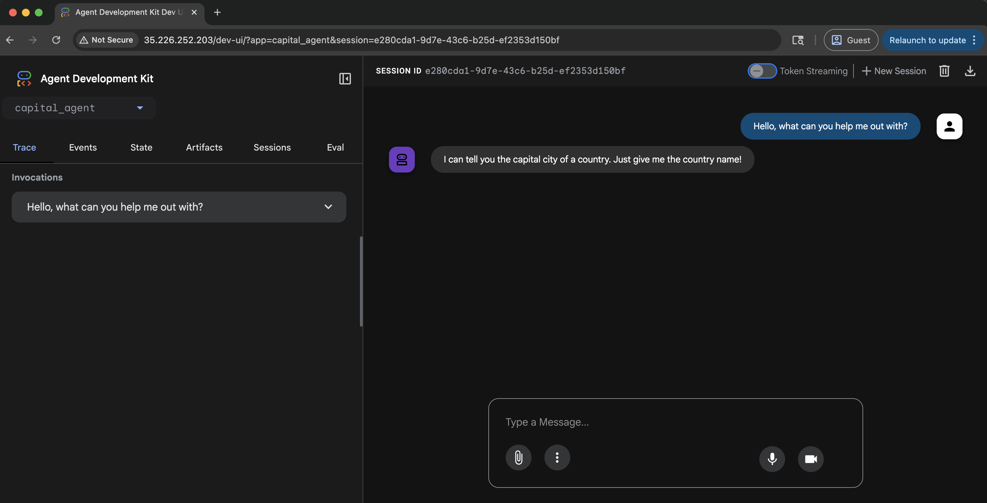Click the Type a Message input field
This screenshot has width=987, height=503.
tap(674, 422)
